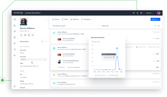Open the automation play sidebar icon

coord(15,43)
